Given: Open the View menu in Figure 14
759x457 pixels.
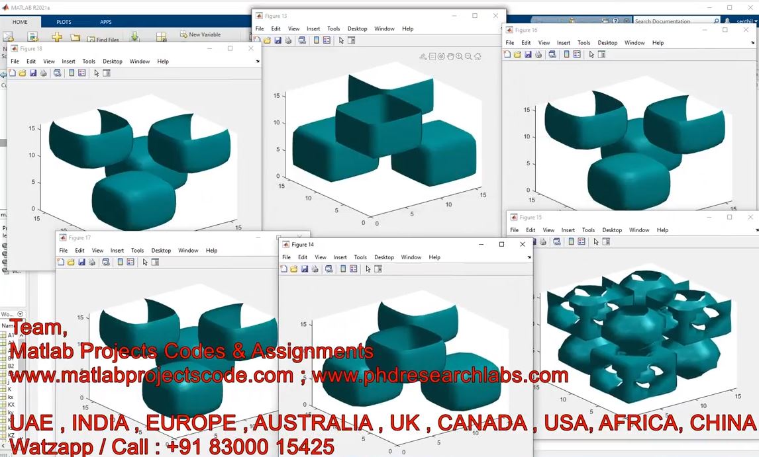Looking at the screenshot, I should [321, 257].
